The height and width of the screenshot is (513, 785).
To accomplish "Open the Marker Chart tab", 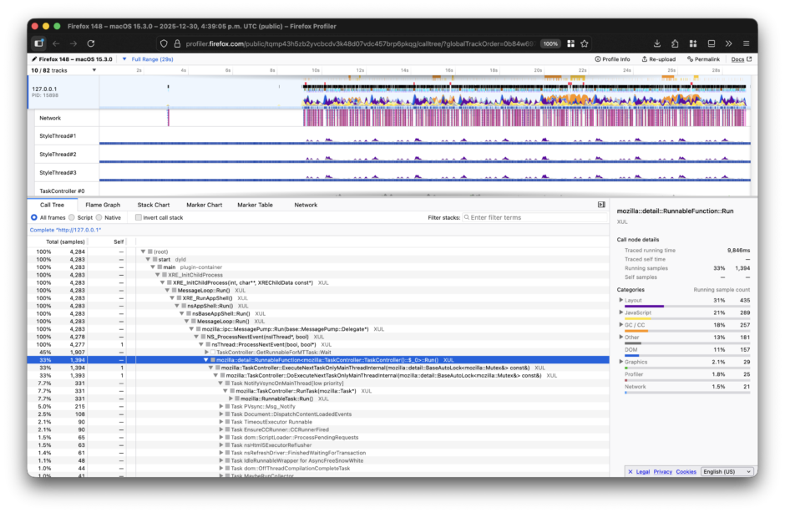I will point(203,205).
